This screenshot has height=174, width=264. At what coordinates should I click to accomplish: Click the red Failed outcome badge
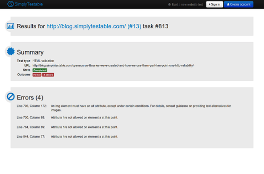(37, 75)
